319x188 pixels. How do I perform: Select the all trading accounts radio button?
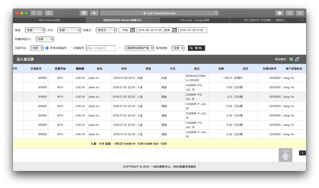click(47, 48)
